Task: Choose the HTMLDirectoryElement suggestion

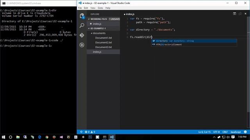Action: point(194,45)
